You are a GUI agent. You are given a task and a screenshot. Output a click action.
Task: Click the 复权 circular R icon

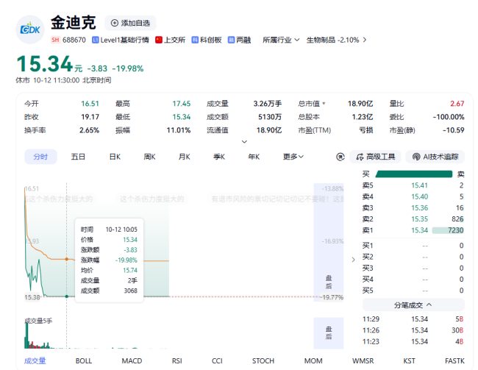[340, 157]
